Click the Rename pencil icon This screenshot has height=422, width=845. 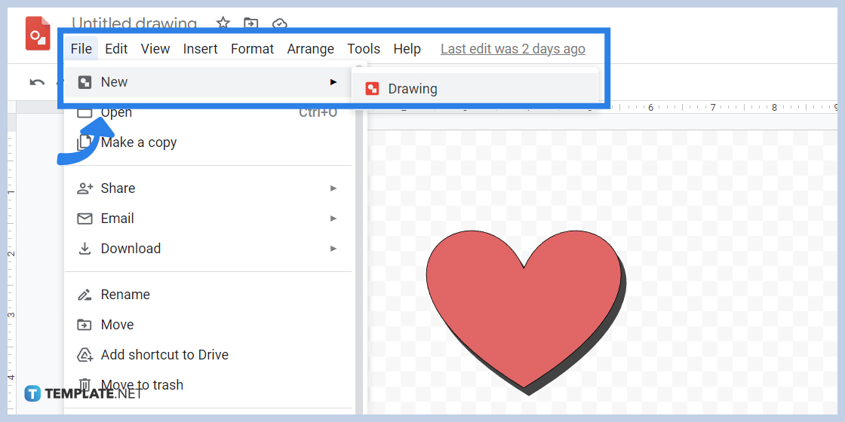click(84, 295)
